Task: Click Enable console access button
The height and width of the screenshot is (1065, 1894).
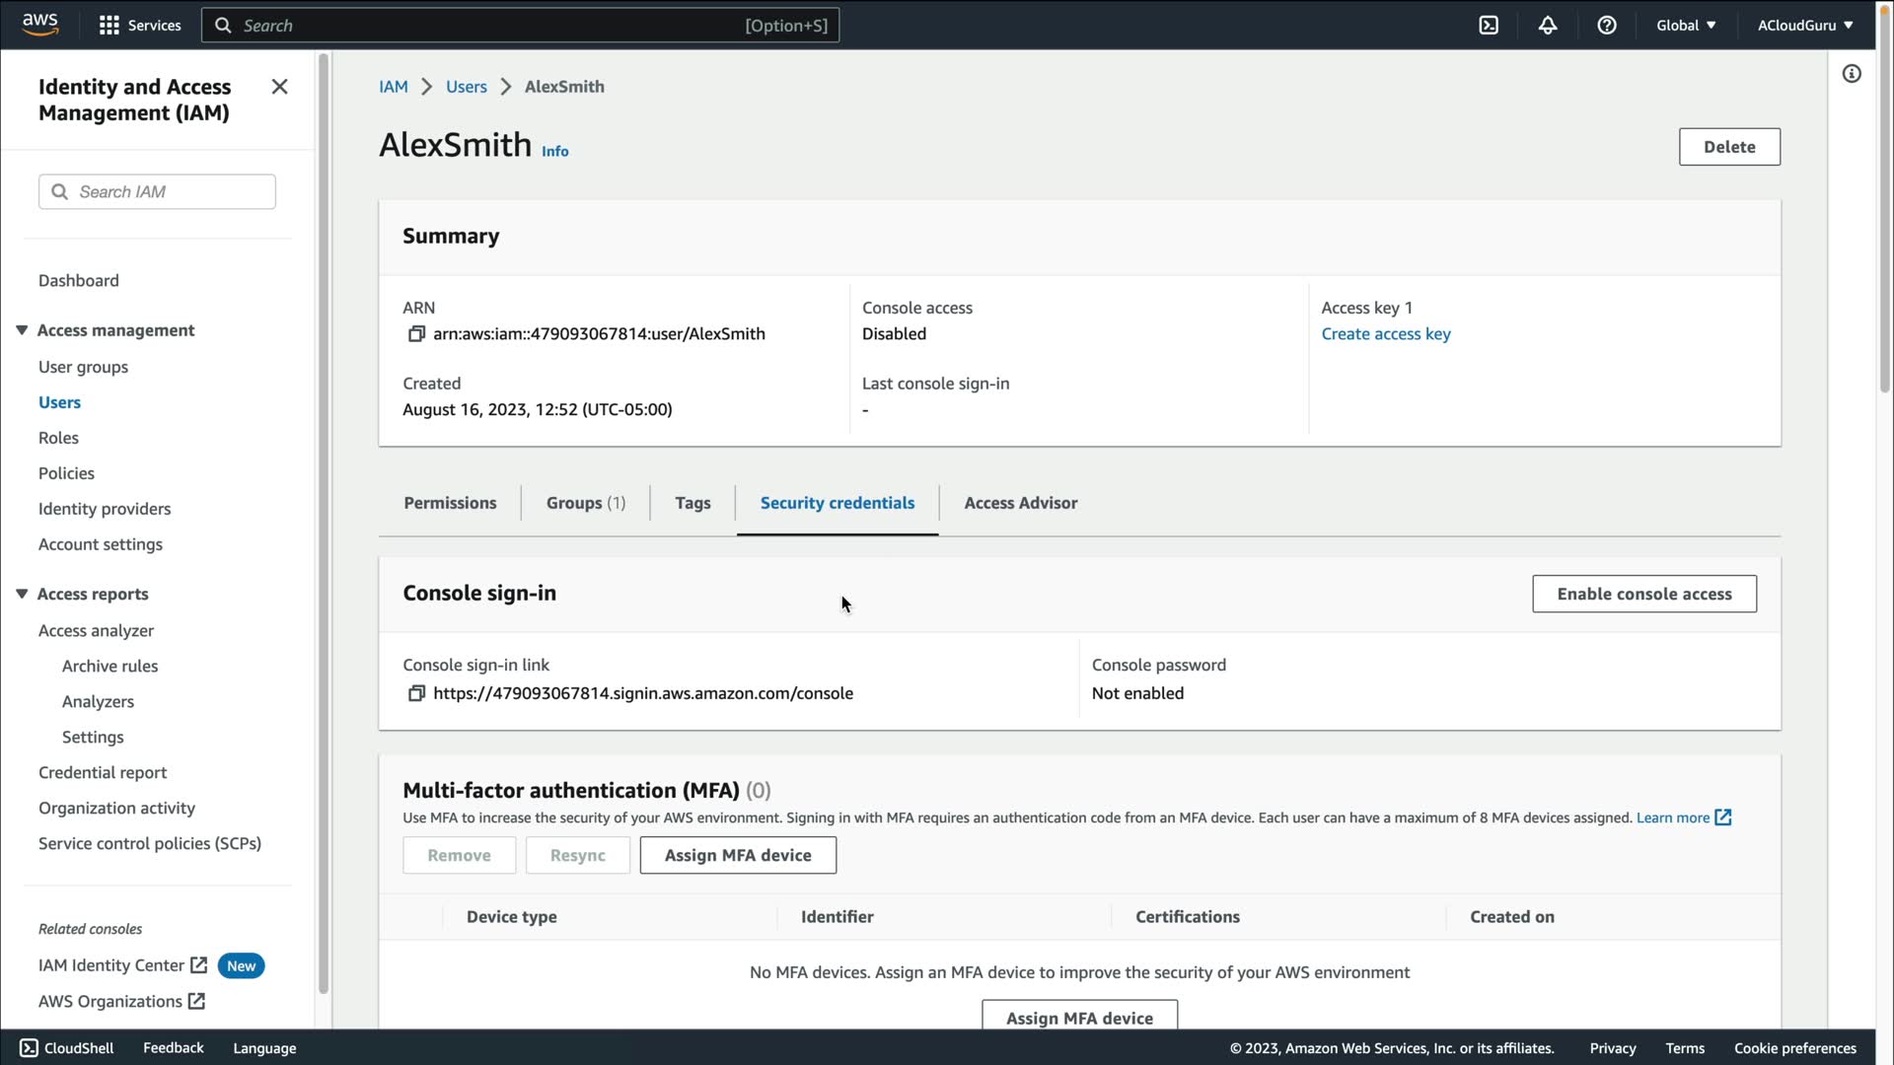Action: tap(1643, 594)
